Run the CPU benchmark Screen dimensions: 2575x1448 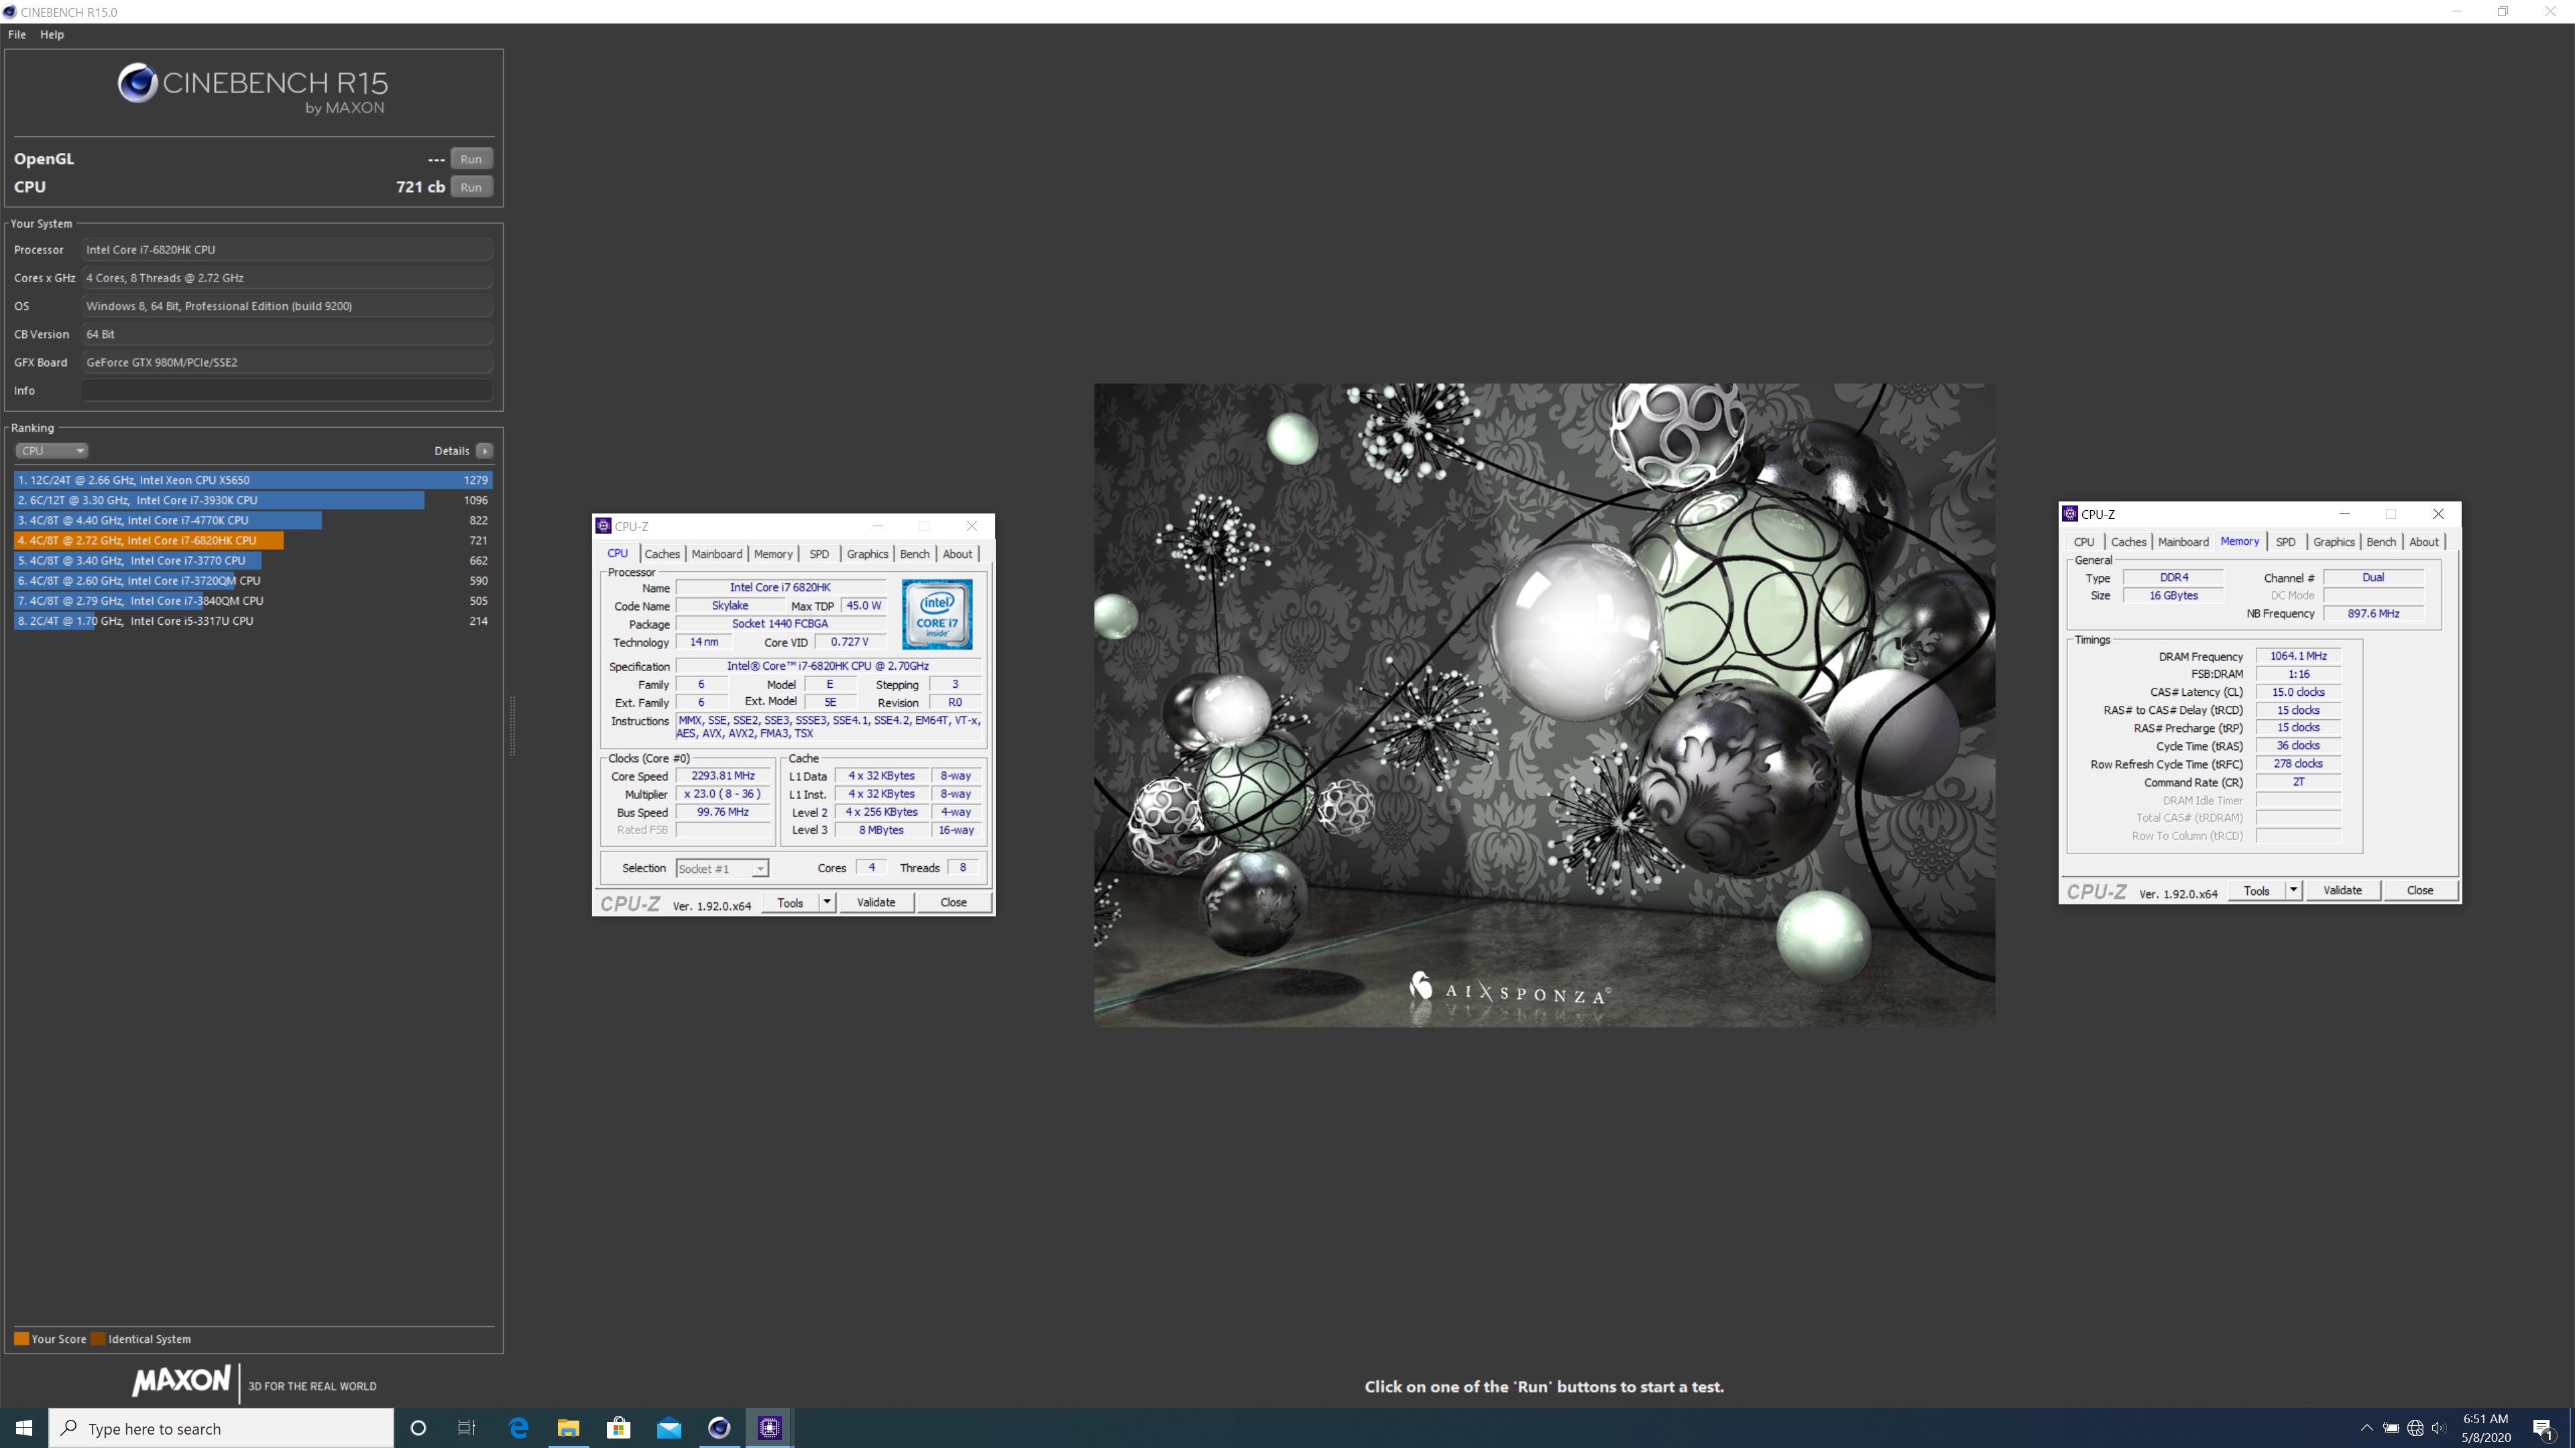point(471,187)
